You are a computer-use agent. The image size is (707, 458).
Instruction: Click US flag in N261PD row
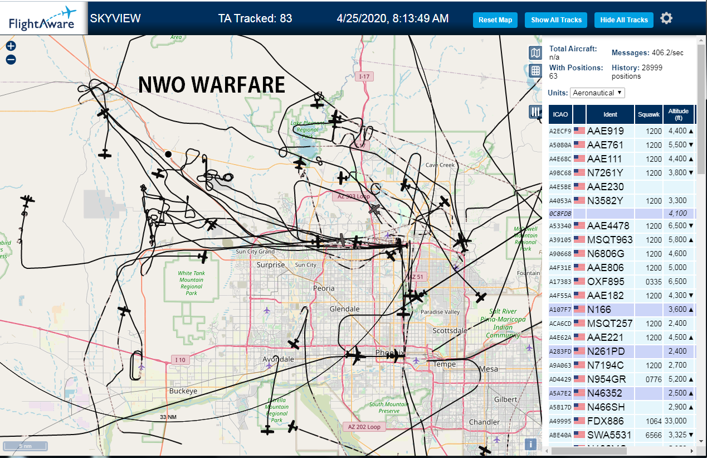[x=579, y=351]
